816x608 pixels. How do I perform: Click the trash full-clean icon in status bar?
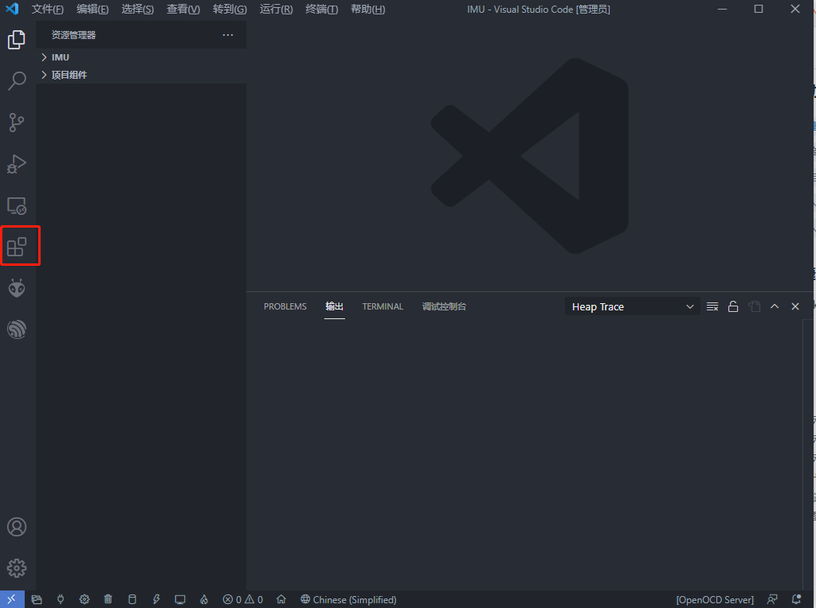108,599
